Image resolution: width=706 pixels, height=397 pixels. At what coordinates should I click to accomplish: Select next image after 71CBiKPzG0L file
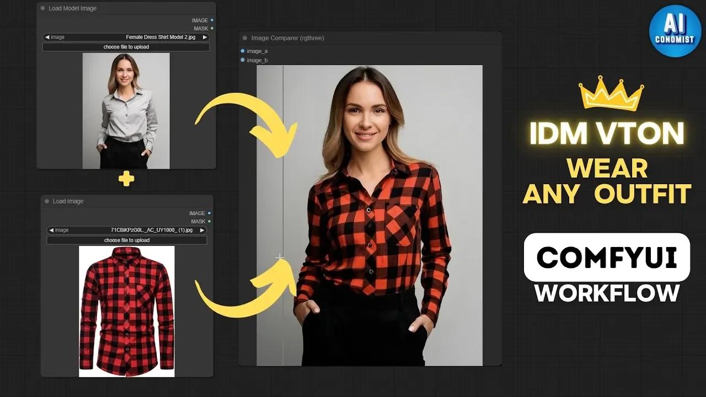[x=202, y=230]
